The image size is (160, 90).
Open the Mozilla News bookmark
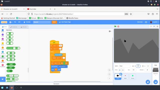(x=72, y=18)
